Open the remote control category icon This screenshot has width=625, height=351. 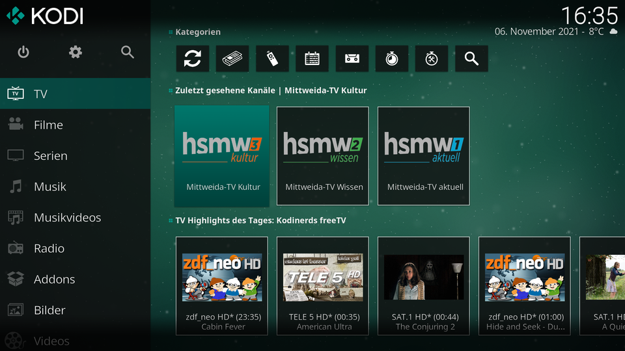click(x=272, y=59)
